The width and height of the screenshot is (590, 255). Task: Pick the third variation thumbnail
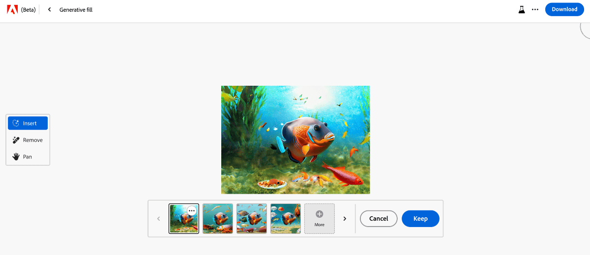(252, 219)
